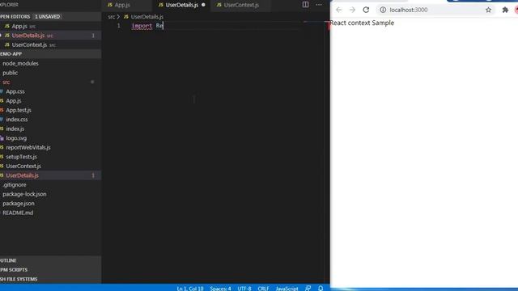Open UserContext.js under the src folder
The image size is (518, 291).
(x=50, y=166)
